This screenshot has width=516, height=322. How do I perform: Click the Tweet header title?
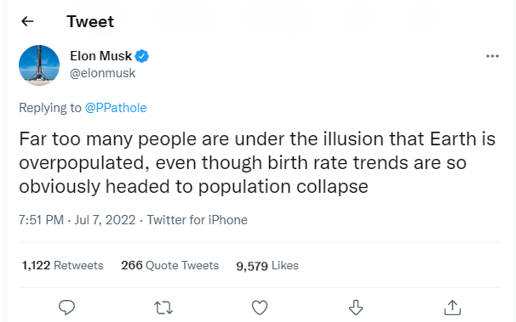click(90, 21)
